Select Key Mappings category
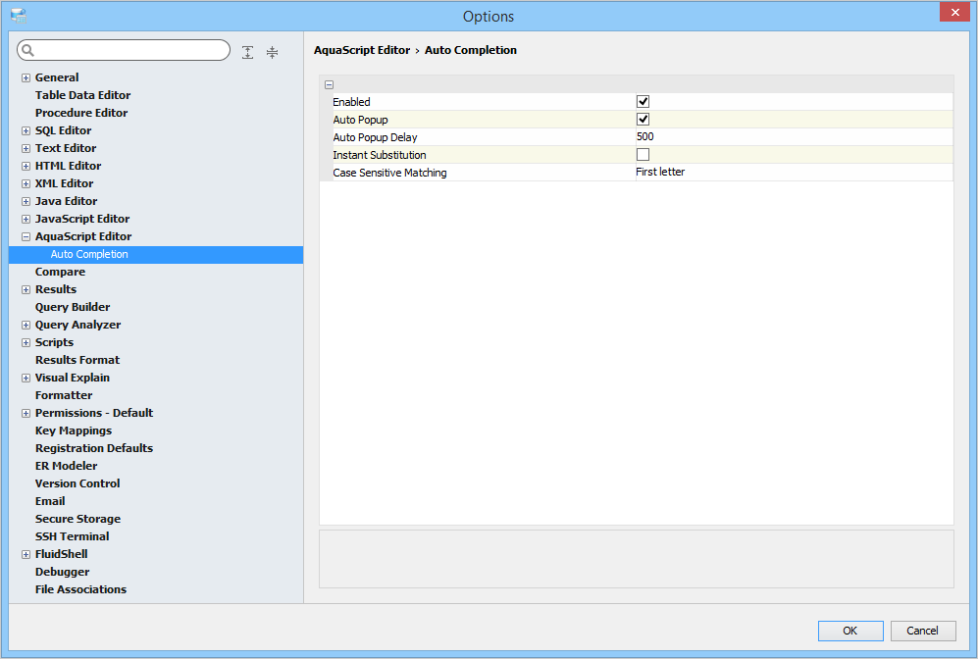 point(74,431)
